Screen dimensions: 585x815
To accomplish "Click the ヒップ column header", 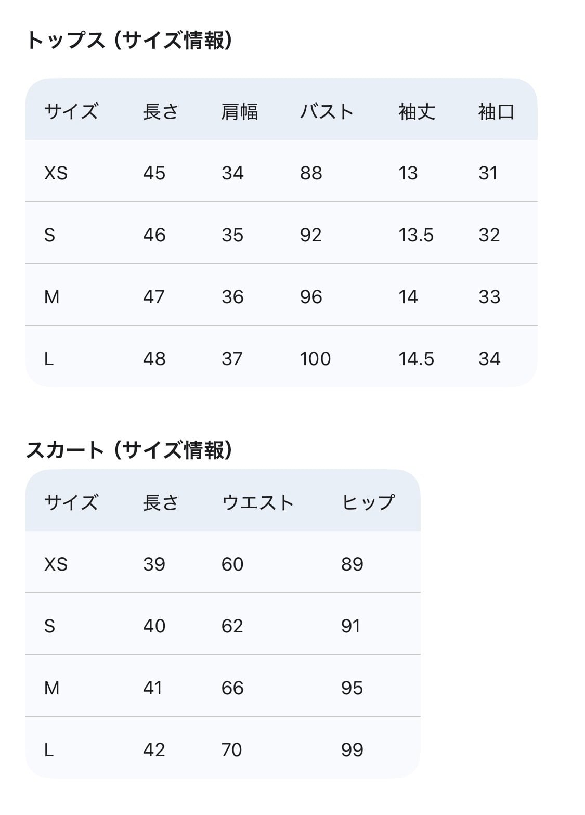I will [x=368, y=503].
